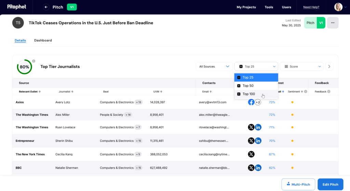350x191 pixels.
Task: Open Users in top navigation
Action: tap(286, 7)
